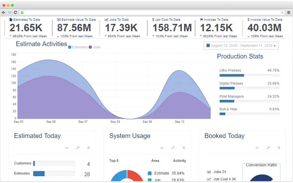Image resolution: width=293 pixels, height=183 pixels.
Task: Collapse the Booked Today panel
Action: pos(257,148)
